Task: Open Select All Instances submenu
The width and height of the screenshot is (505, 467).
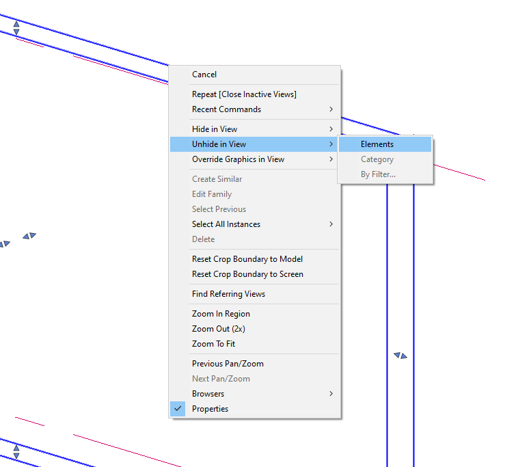Action: coord(254,224)
